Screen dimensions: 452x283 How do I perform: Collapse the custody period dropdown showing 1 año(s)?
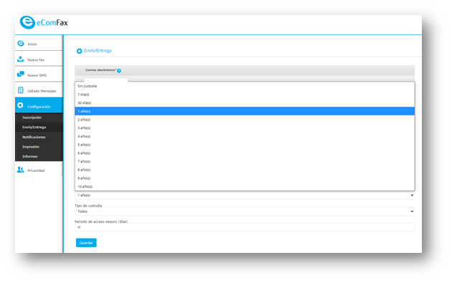[x=245, y=195]
